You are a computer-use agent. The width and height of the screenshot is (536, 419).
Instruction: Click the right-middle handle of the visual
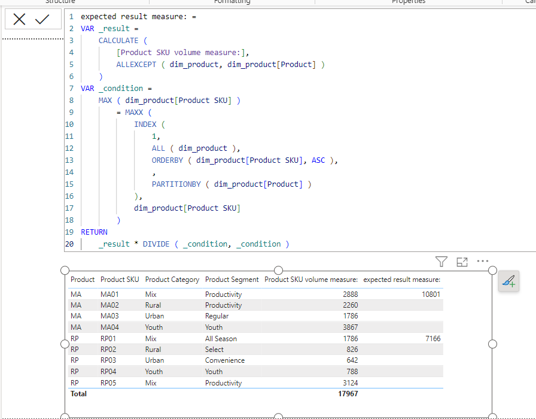pyautogui.click(x=492, y=344)
